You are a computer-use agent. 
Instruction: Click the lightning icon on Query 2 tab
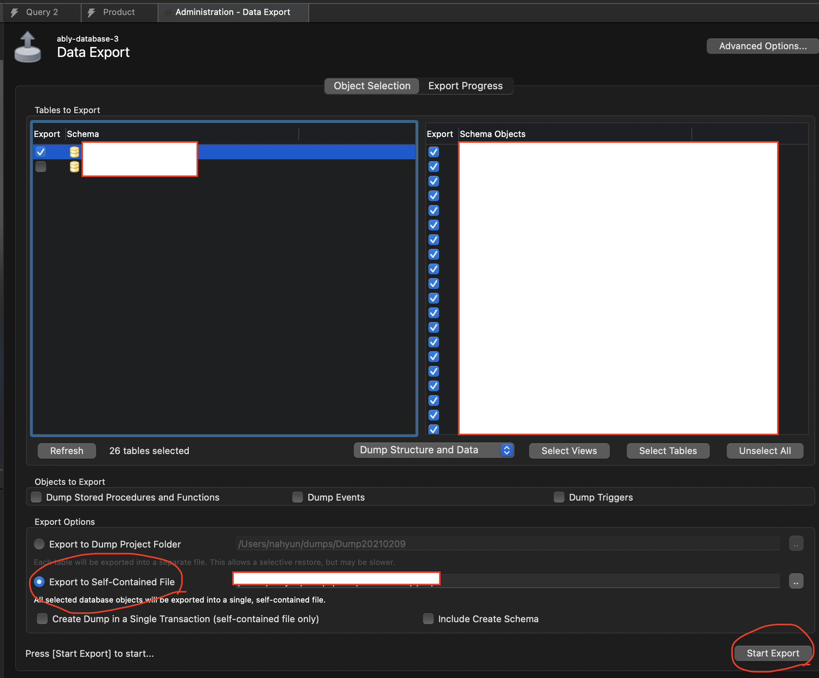[15, 12]
